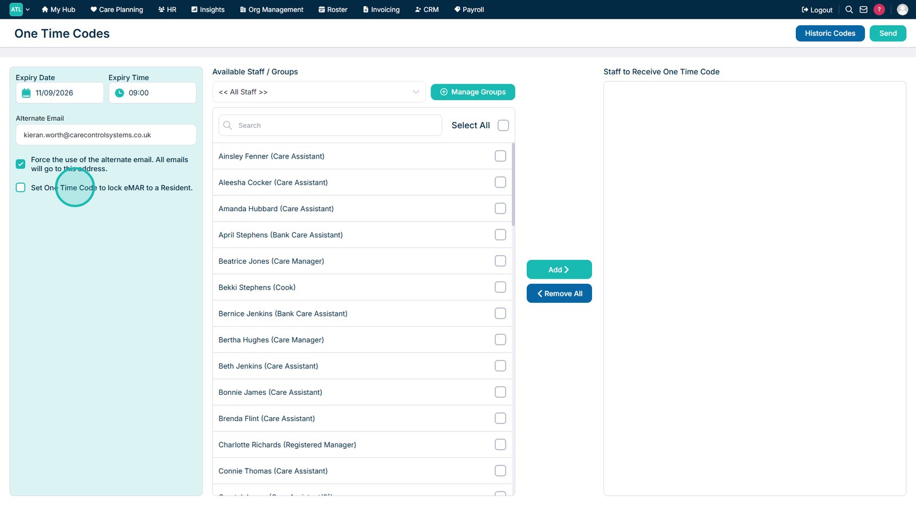Viewport: 916px width, 515px height.
Task: Open the search magnifier icon in top bar
Action: [849, 10]
